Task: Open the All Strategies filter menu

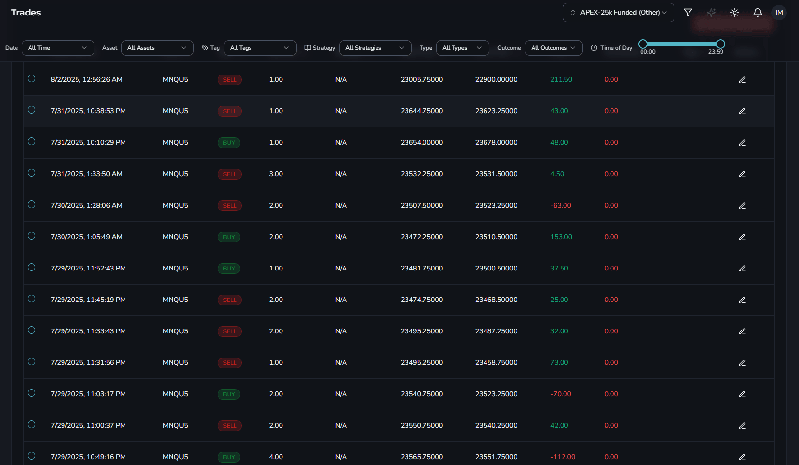Action: (x=375, y=48)
